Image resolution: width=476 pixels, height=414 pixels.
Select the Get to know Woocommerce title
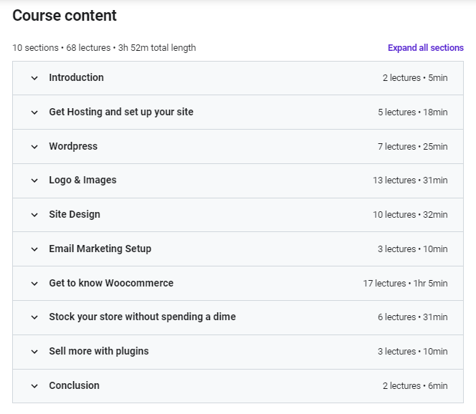click(111, 283)
